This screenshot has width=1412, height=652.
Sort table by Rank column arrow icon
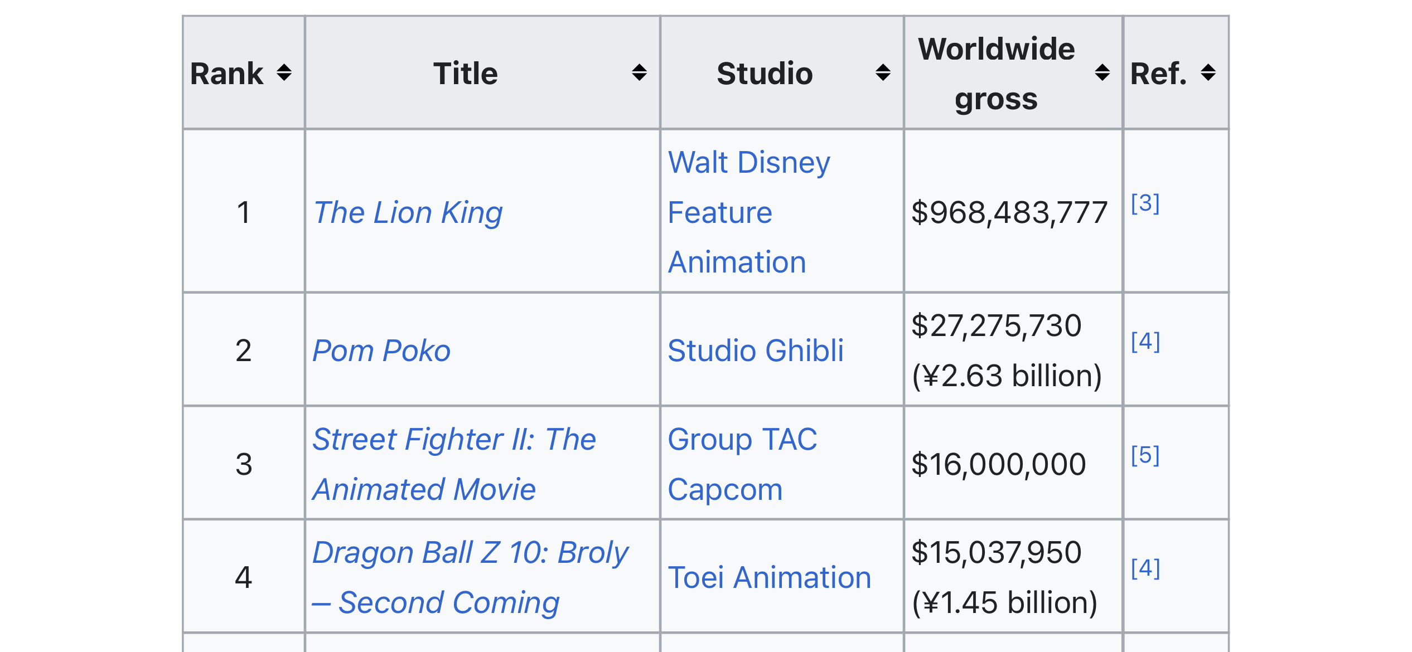[284, 73]
